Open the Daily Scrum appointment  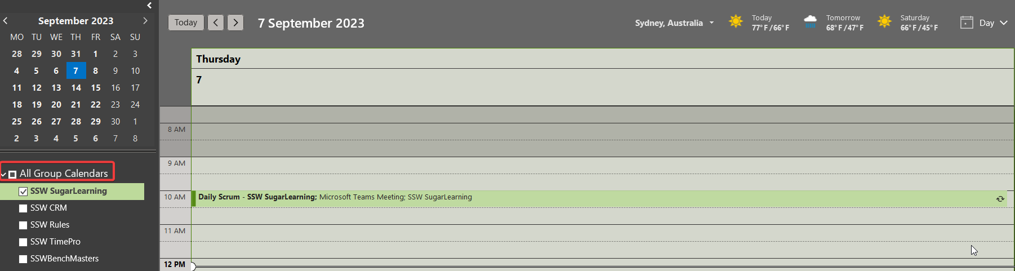pos(394,198)
